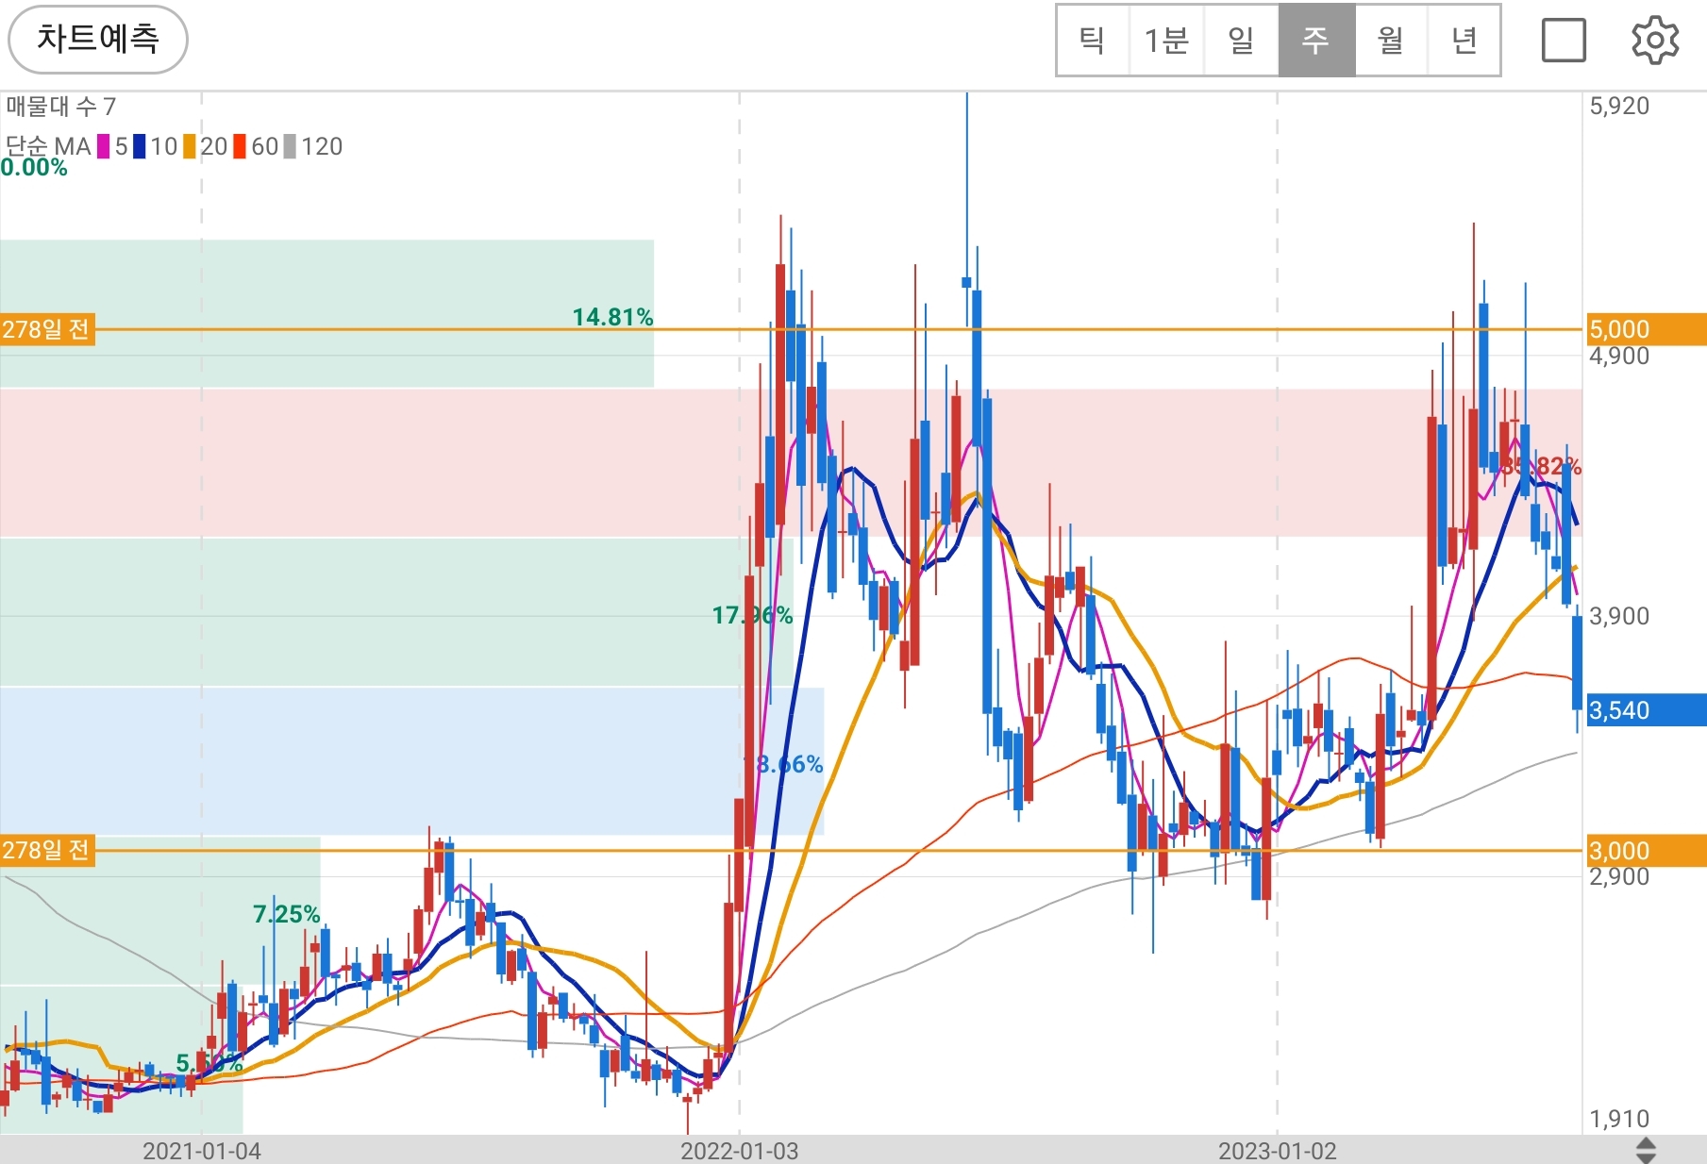
Task: Tap the lower 278일 전 label
Action: click(x=47, y=851)
